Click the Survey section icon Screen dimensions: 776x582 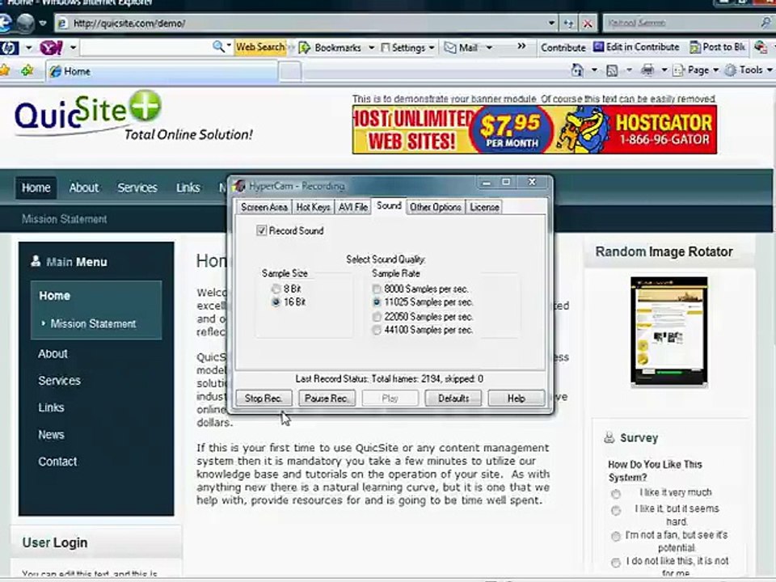point(609,437)
